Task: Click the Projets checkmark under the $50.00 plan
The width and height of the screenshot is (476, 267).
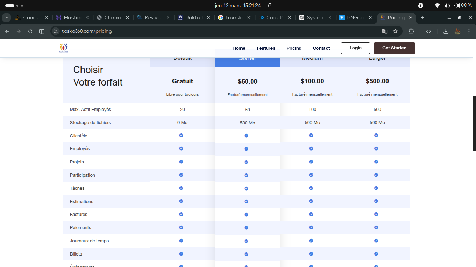Action: tap(246, 162)
